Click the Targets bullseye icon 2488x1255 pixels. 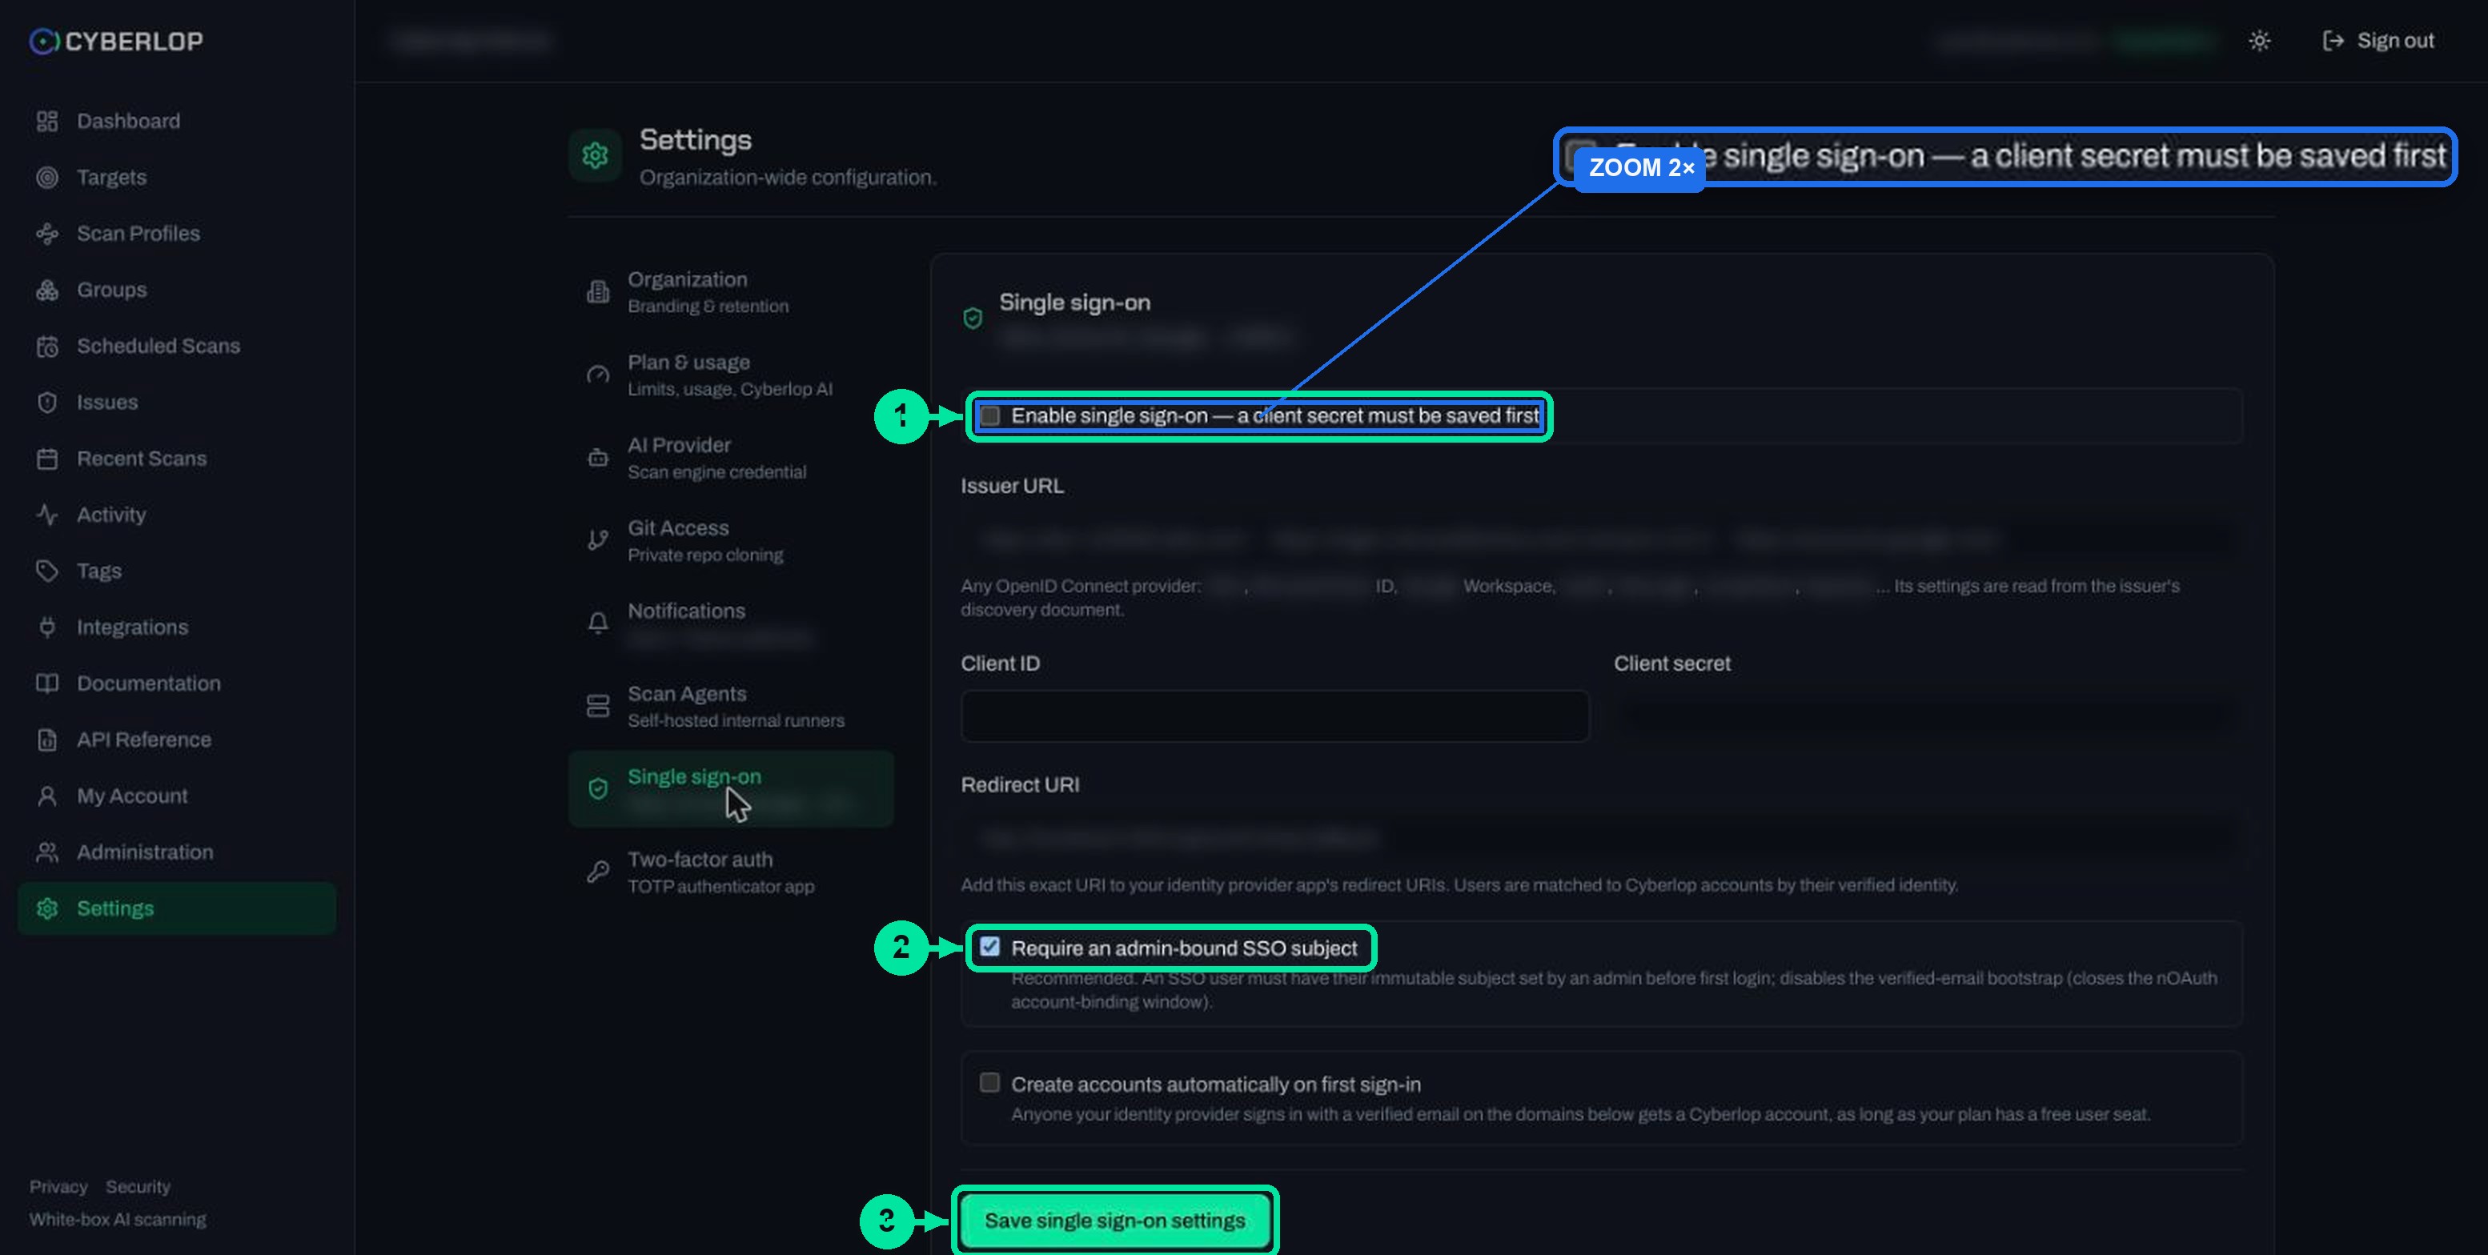[46, 177]
